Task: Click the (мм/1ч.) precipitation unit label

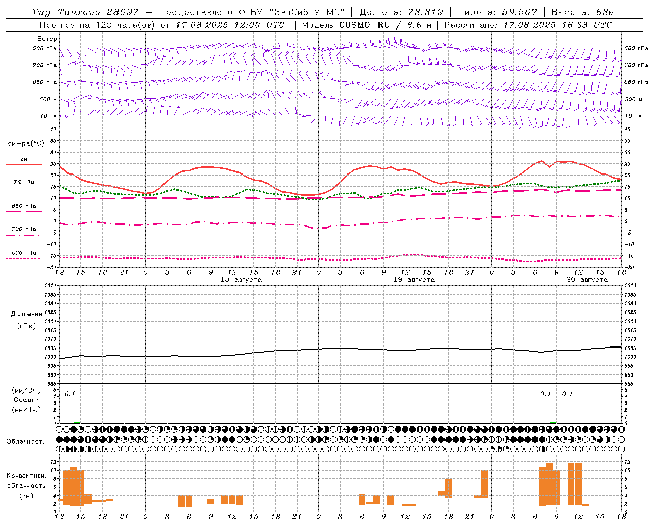Action: [26, 410]
